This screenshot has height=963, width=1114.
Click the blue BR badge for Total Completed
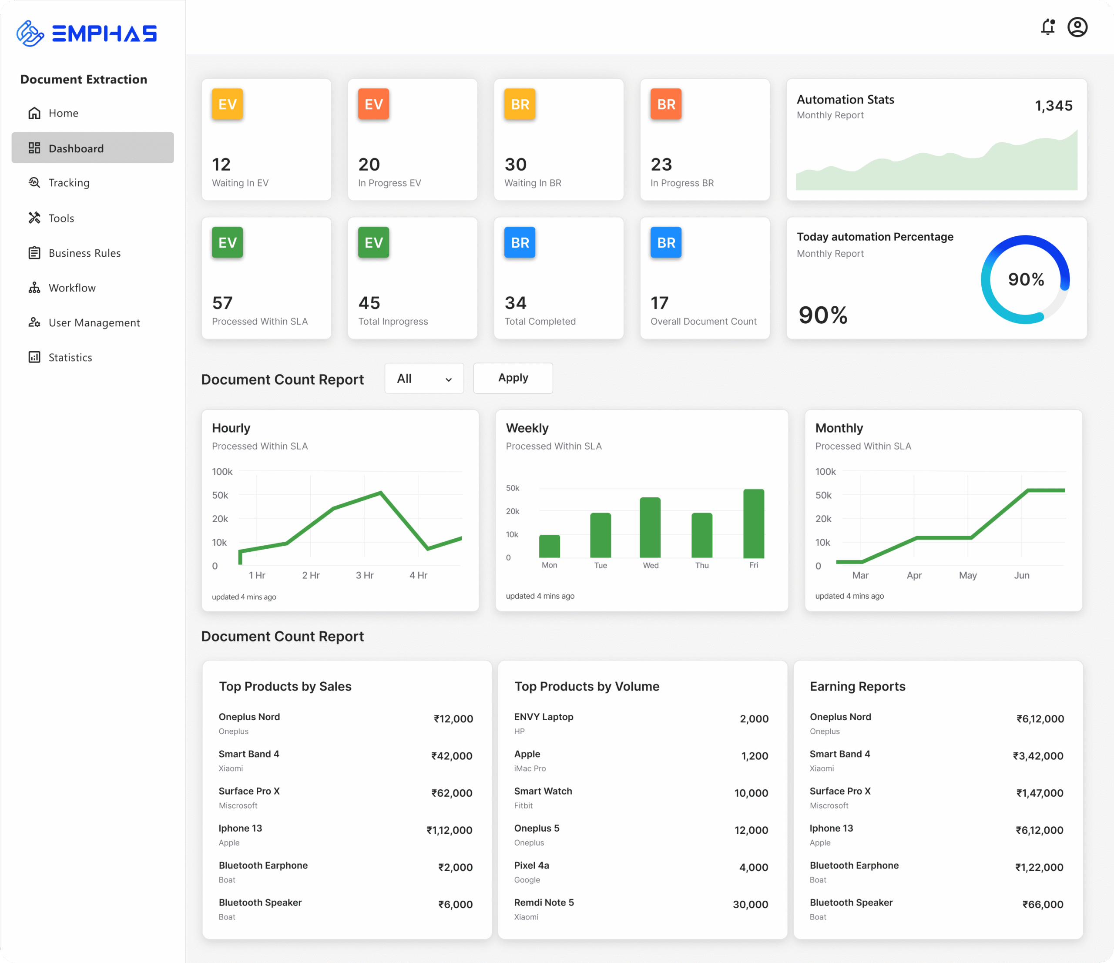[x=520, y=242]
